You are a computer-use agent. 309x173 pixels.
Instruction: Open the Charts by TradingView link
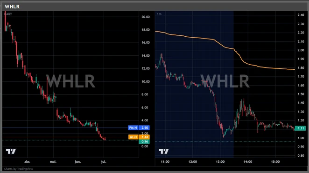coord(19,169)
